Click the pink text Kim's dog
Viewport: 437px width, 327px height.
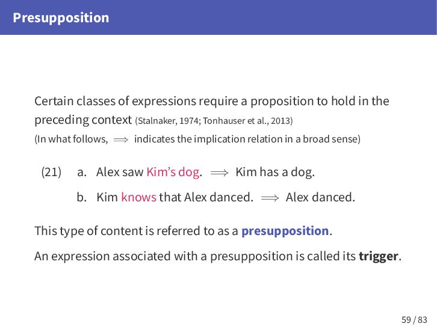pos(173,172)
